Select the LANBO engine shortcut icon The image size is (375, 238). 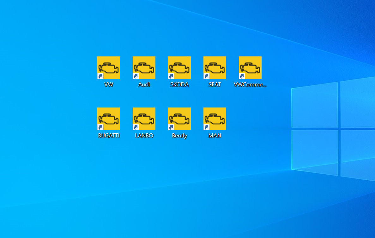[x=144, y=119]
